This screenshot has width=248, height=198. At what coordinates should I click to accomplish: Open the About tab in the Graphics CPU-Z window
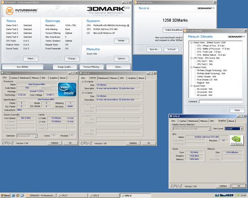(x=231, y=121)
